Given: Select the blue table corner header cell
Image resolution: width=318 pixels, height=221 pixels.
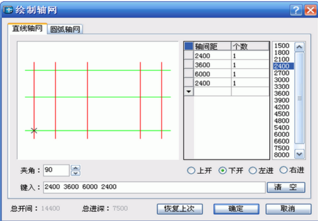Looking at the screenshot, I should (x=189, y=46).
